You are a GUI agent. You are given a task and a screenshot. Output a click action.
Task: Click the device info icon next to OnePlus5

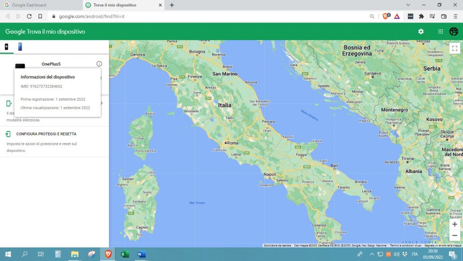(x=99, y=64)
